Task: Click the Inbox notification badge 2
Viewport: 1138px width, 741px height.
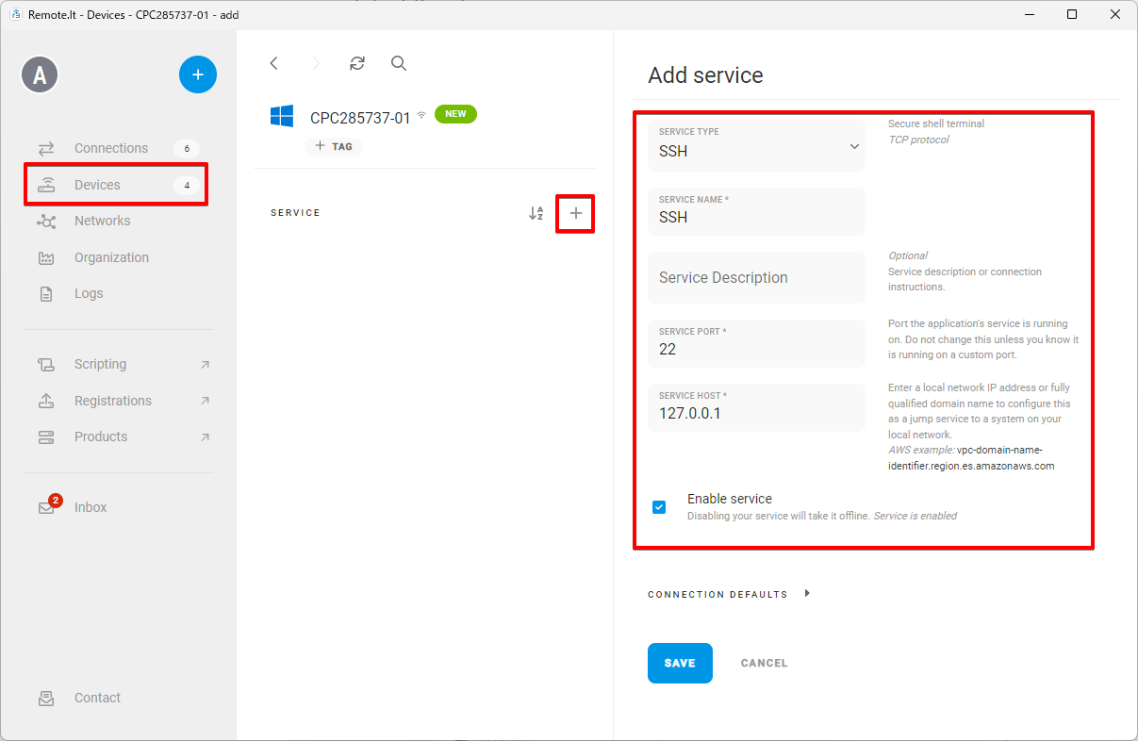Action: click(56, 500)
